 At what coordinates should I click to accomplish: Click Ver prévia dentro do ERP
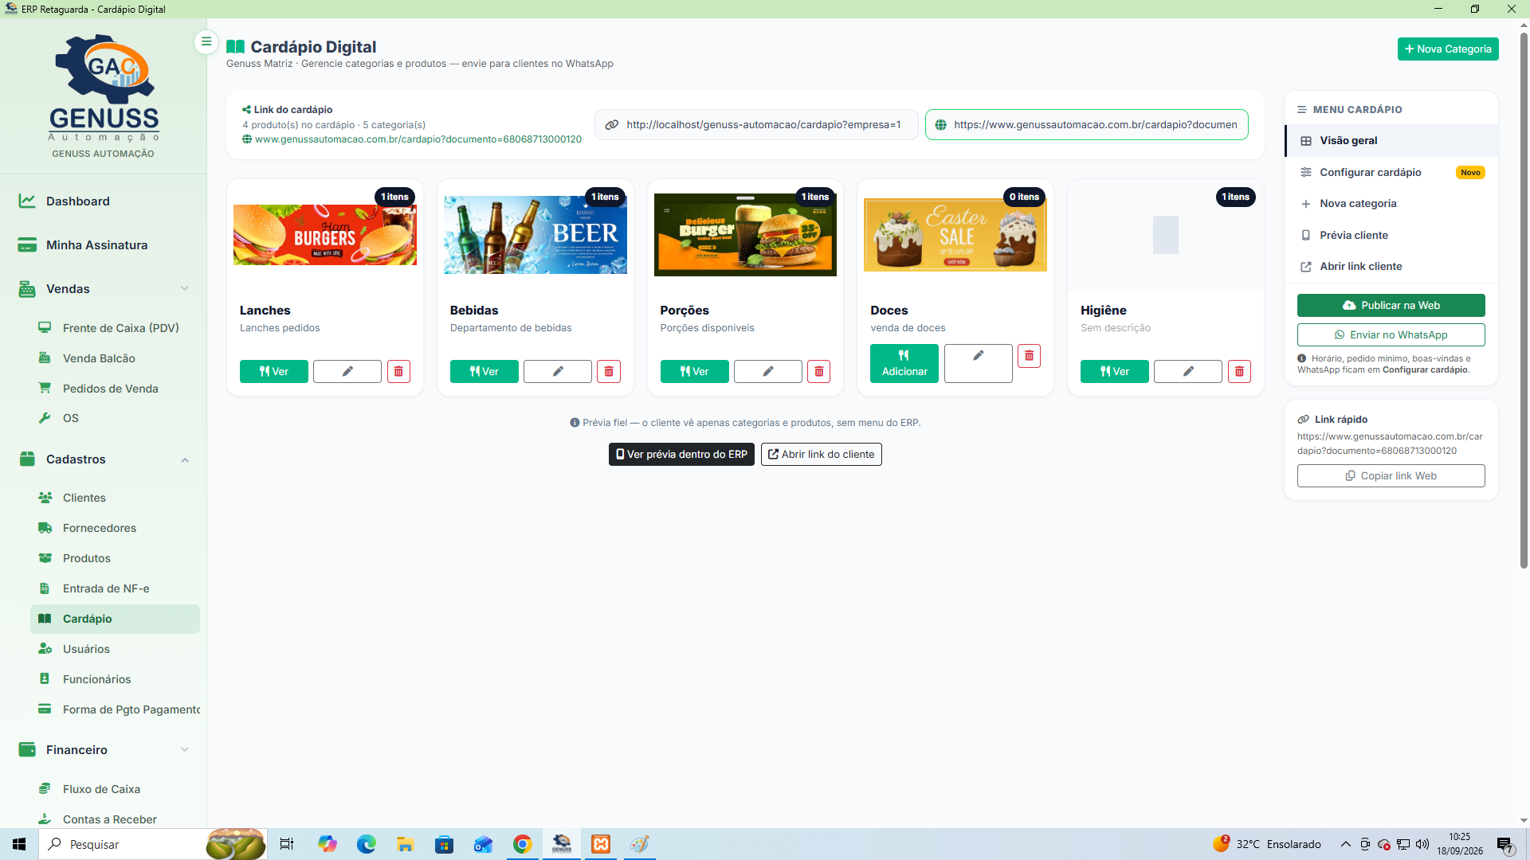click(x=681, y=455)
